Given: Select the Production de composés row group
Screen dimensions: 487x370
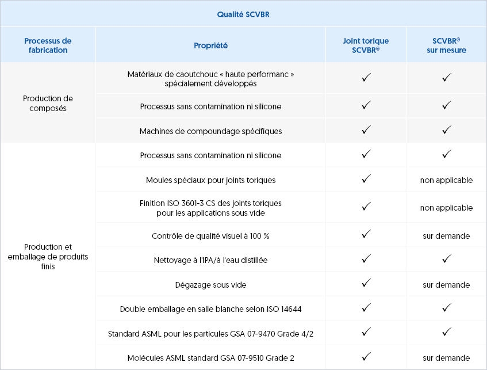Looking at the screenshot, I should (x=48, y=103).
